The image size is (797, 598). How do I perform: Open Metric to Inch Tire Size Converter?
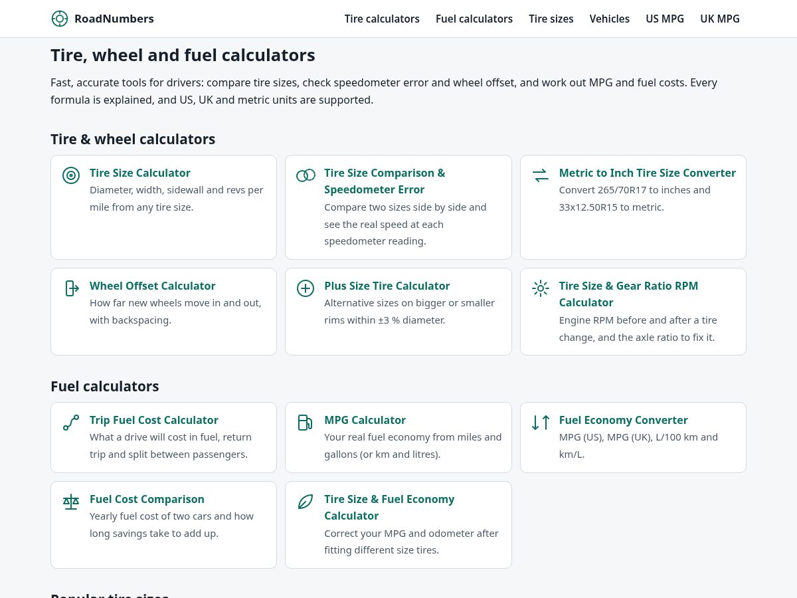pos(648,173)
